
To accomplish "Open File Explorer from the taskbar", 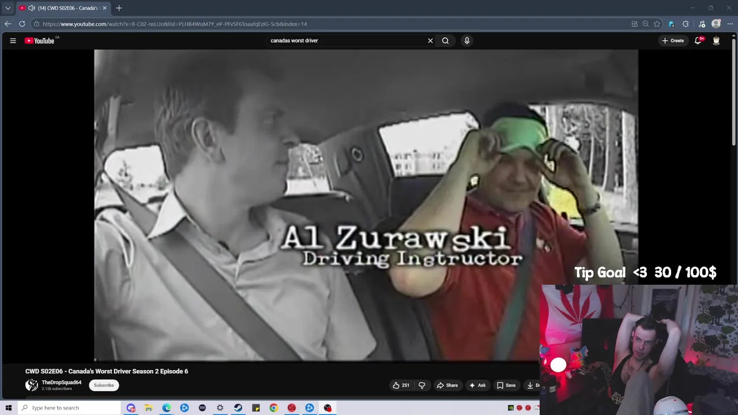I will (x=148, y=408).
